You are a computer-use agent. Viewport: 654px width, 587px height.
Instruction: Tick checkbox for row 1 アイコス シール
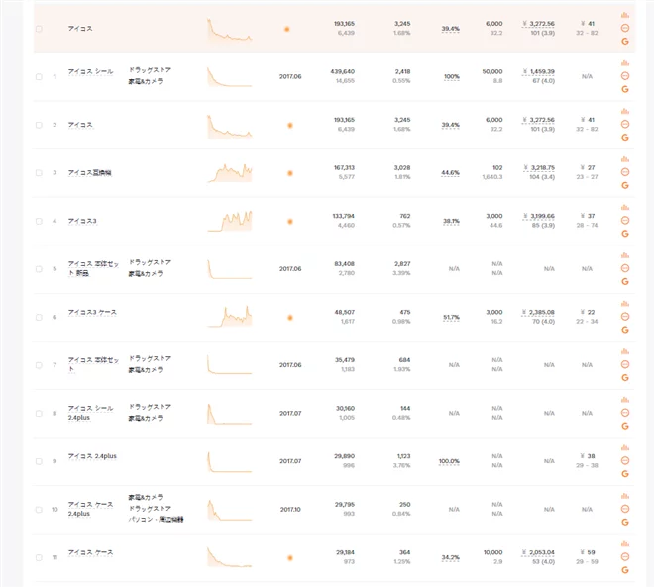pos(39,76)
